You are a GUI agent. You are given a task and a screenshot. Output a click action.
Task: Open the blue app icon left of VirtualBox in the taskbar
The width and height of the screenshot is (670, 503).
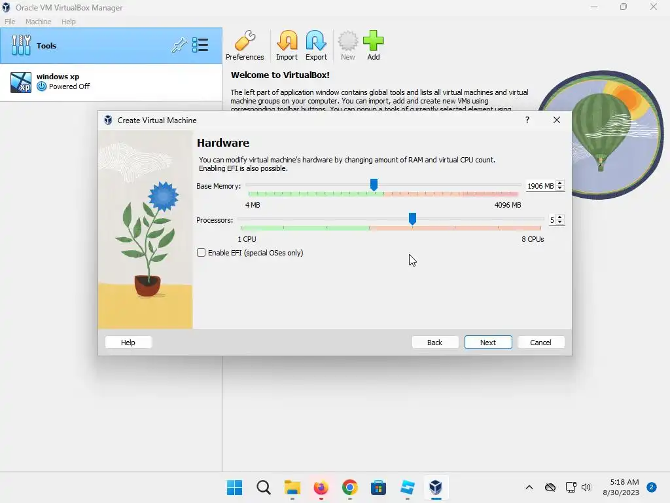(x=407, y=487)
